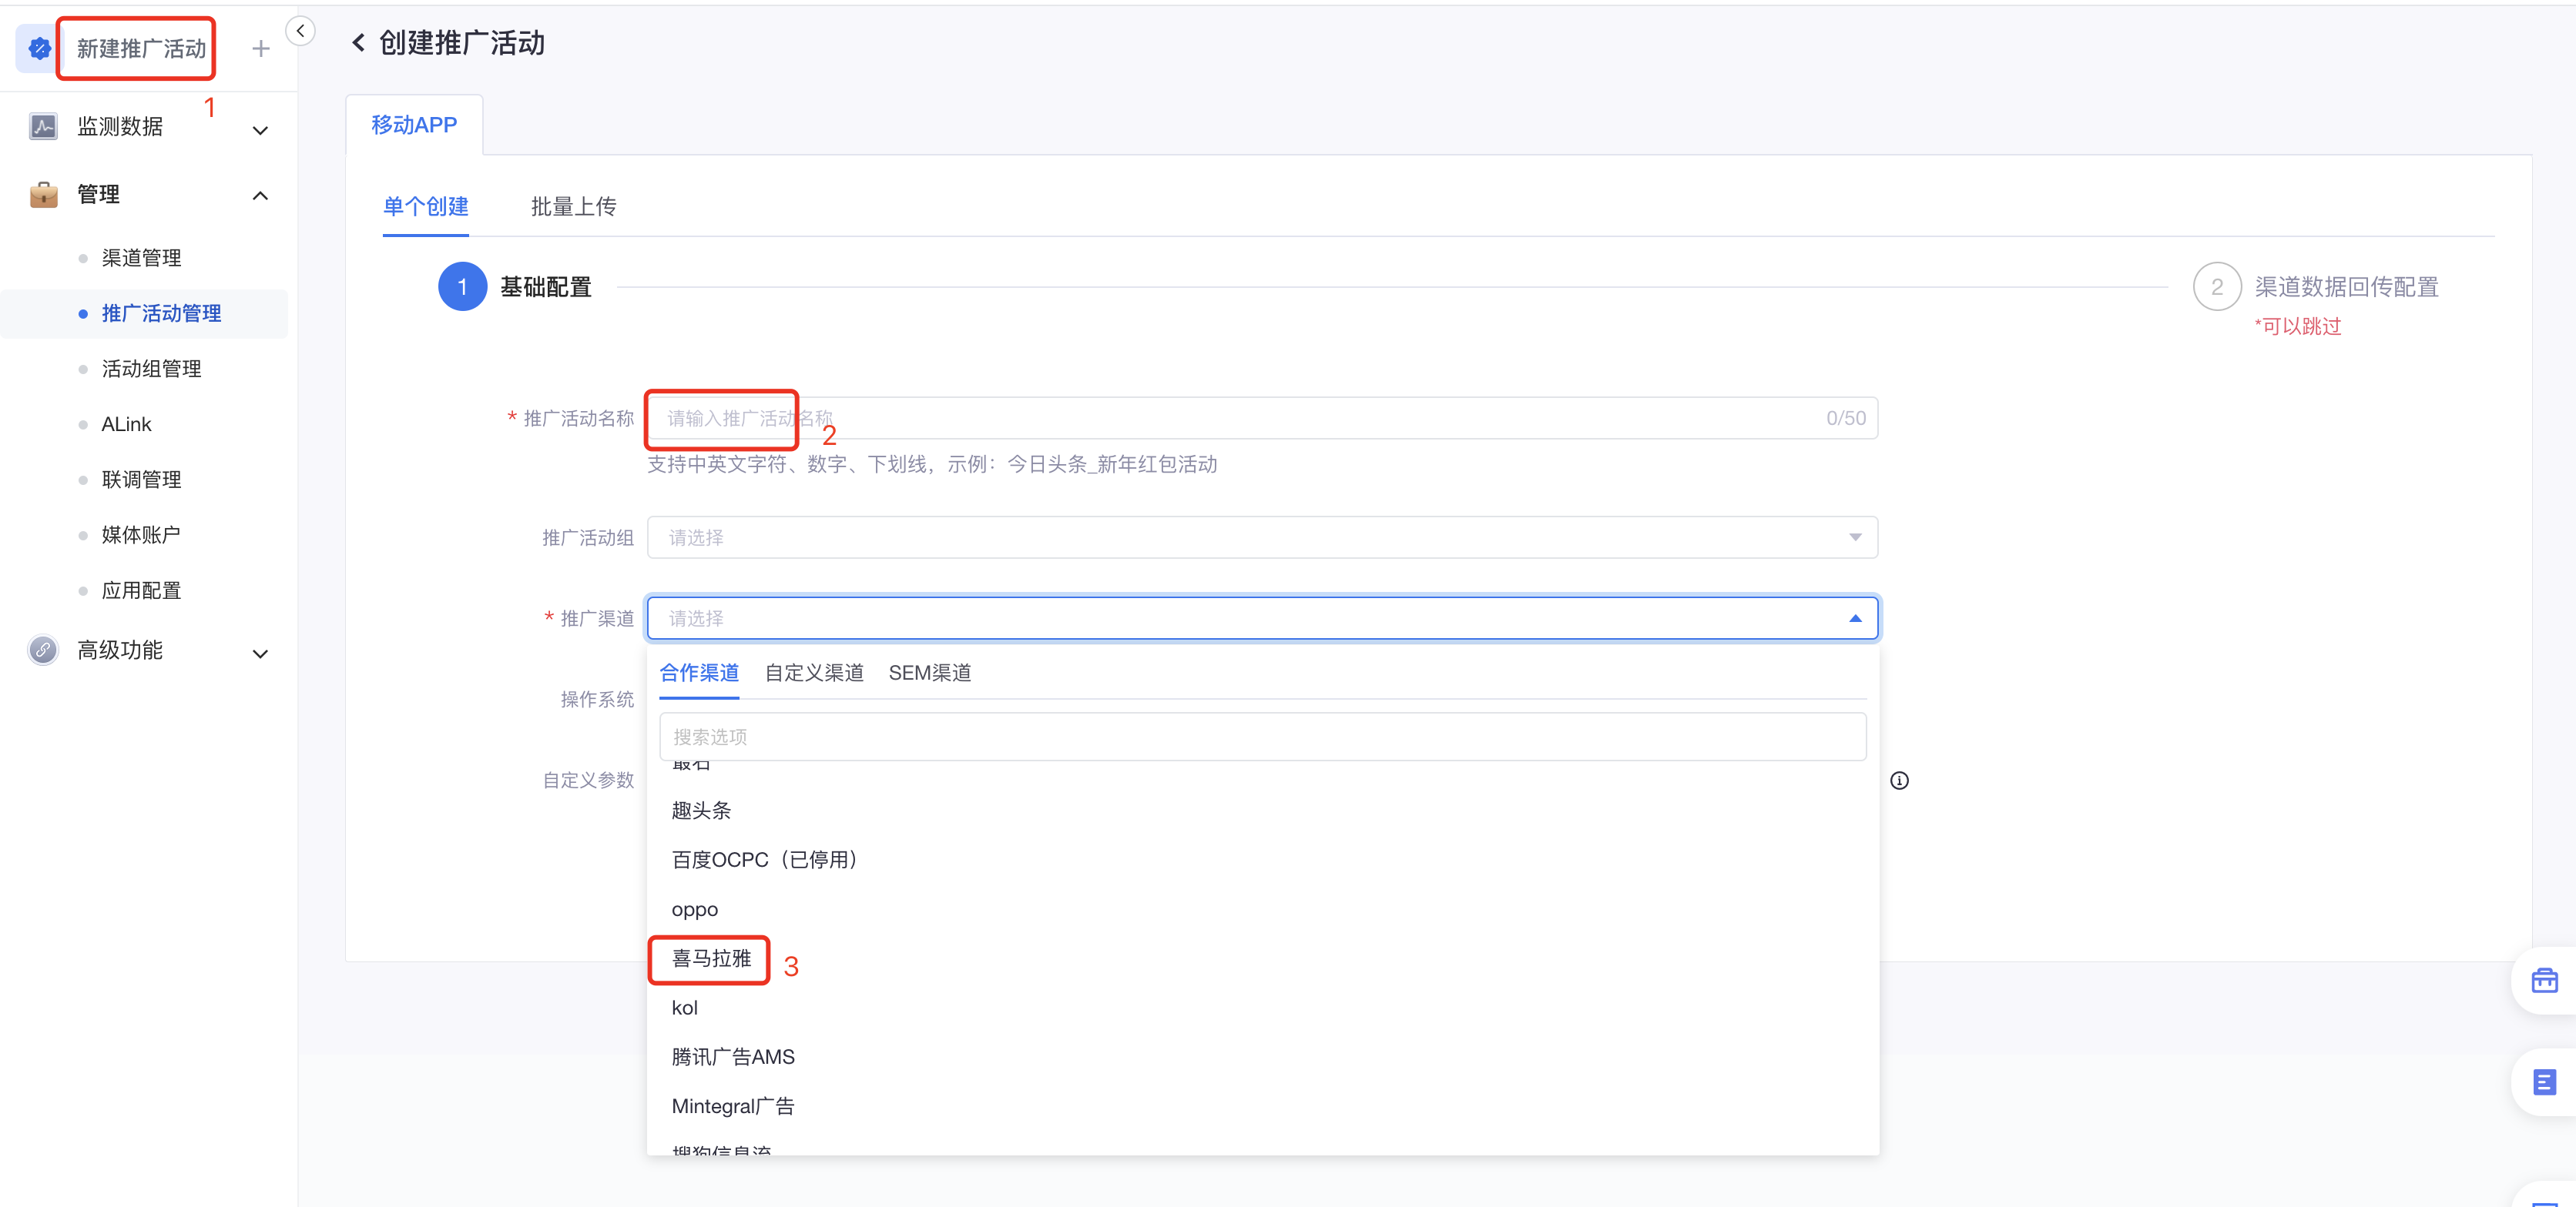Screen dimensions: 2576x1207
Task: Switch to the 批量上传 tab
Action: click(x=573, y=207)
